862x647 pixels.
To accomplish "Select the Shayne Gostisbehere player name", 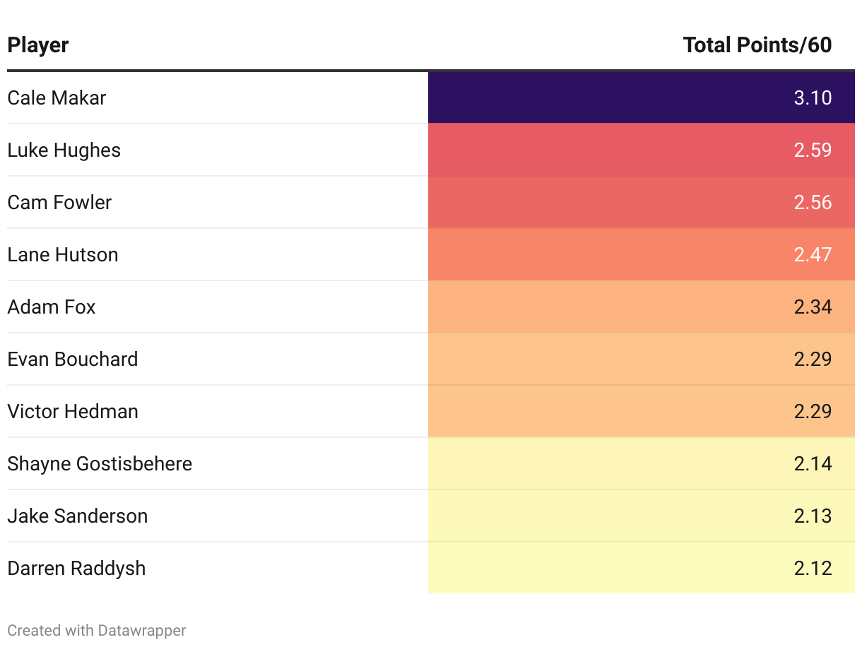I will point(100,463).
